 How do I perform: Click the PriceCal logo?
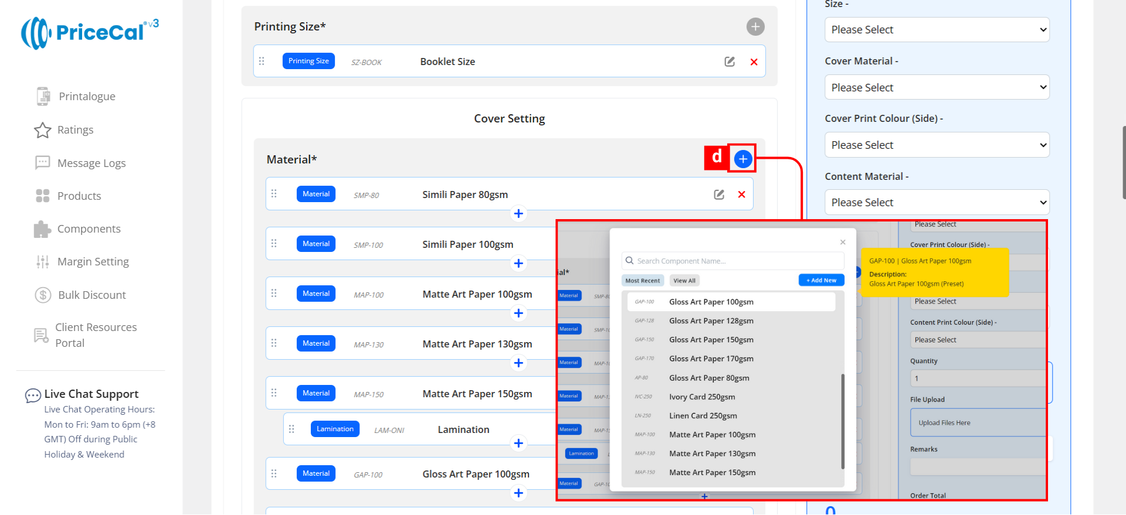click(x=90, y=33)
